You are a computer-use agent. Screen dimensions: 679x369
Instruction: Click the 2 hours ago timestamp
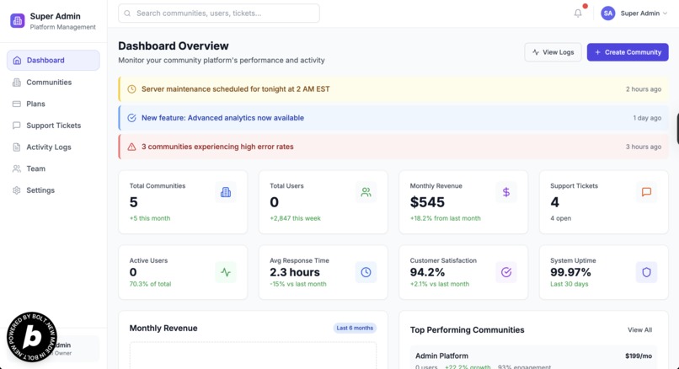(x=644, y=89)
